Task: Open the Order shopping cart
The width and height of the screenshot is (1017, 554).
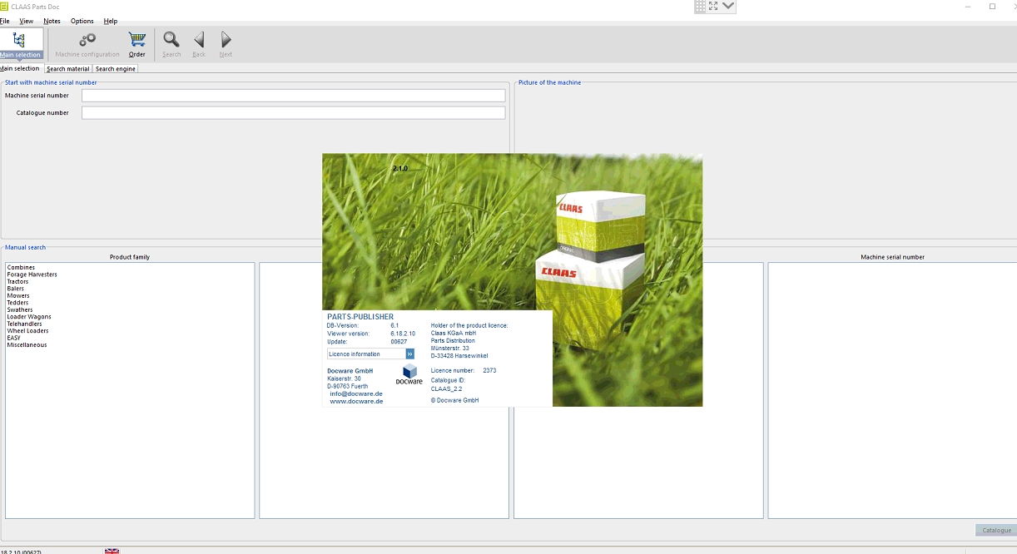Action: tap(136, 38)
